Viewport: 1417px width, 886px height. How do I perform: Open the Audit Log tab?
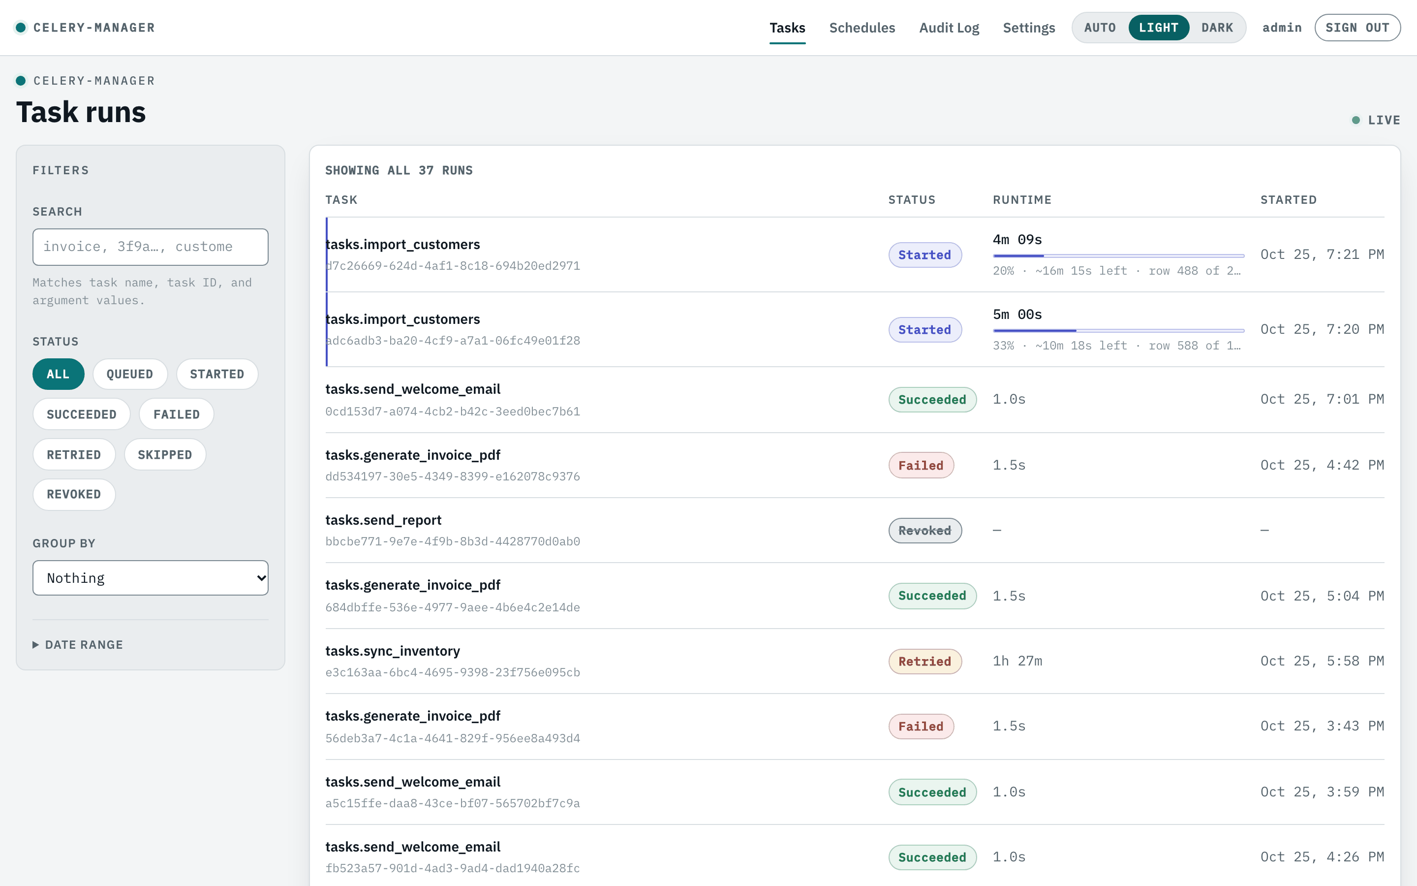949,28
